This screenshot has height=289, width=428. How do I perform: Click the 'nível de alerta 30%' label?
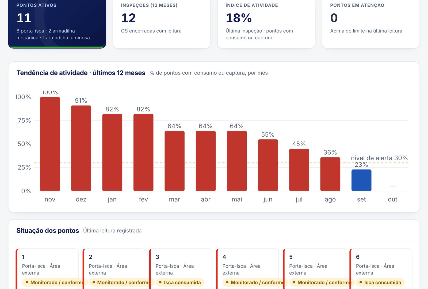[379, 158]
